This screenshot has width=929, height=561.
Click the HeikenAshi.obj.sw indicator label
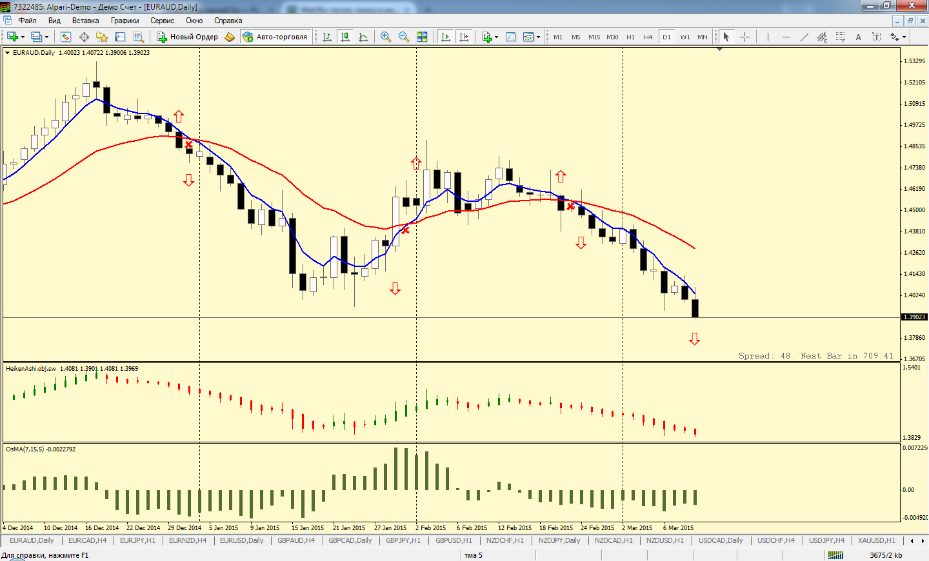point(31,369)
